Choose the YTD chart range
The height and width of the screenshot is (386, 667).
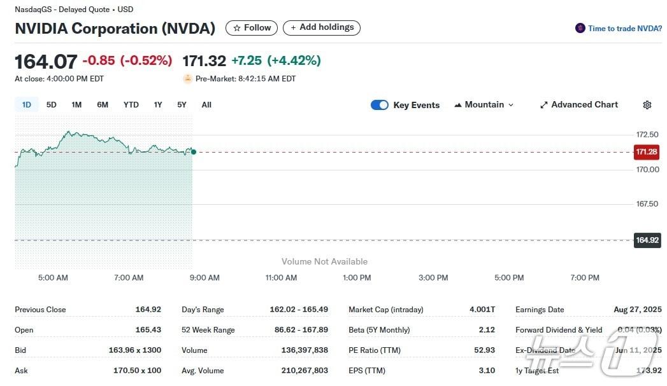point(131,105)
